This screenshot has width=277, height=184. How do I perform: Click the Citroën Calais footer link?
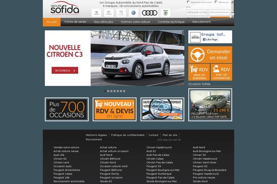(155, 159)
